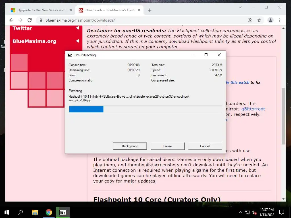This screenshot has height=218, width=291.
Task: Close the Upgrade to the New Windows tab
Action: point(71,11)
